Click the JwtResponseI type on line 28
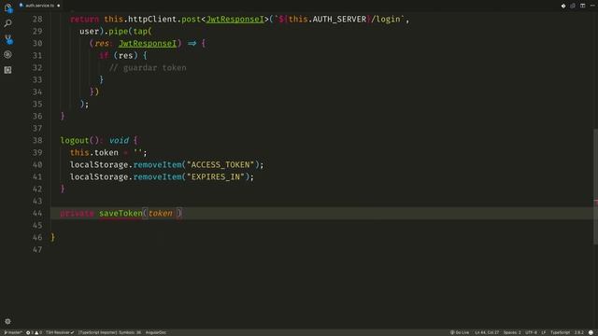598x336 pixels. pyautogui.click(x=235, y=19)
